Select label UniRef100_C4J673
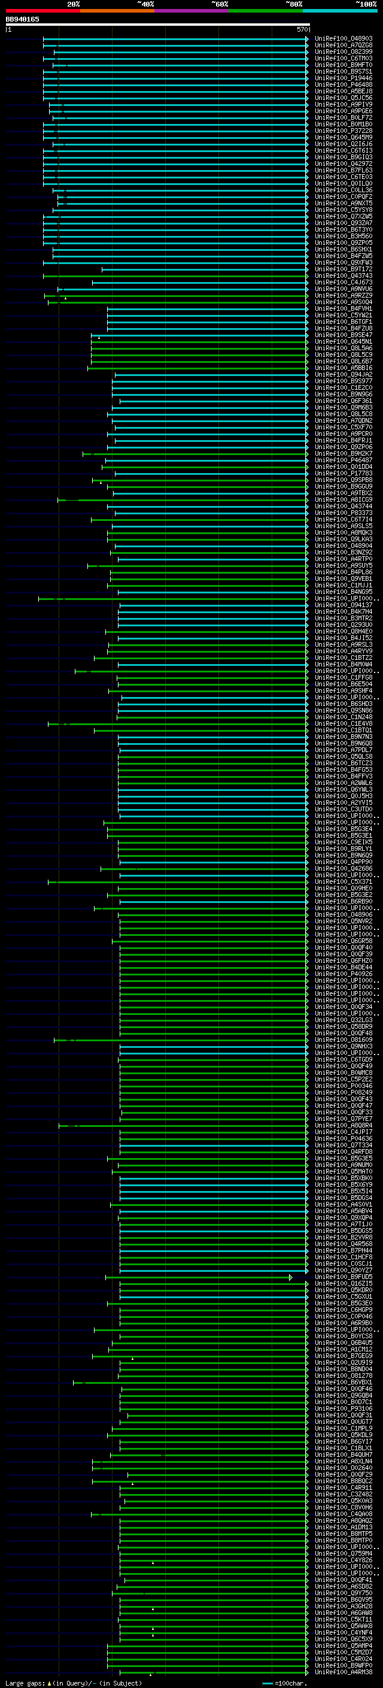Viewport: 383px width, 1688px height. [x=344, y=283]
